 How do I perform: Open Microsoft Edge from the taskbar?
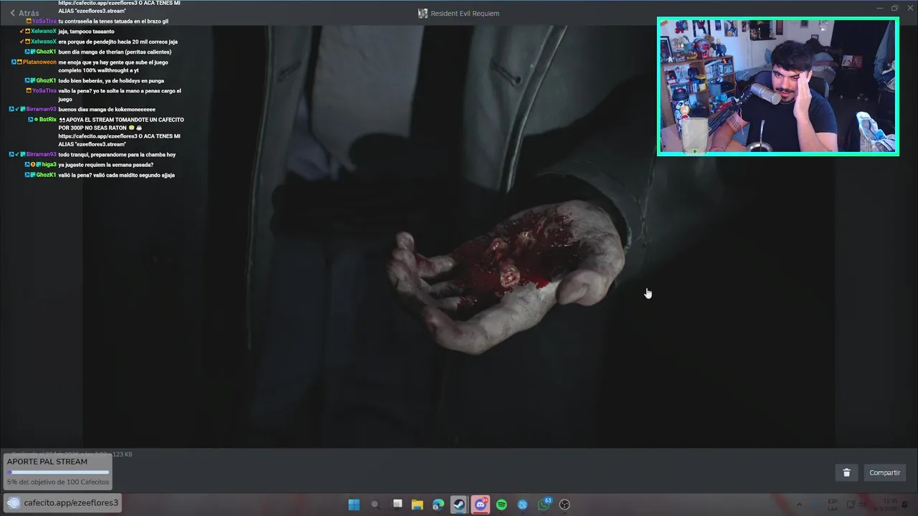click(x=438, y=505)
